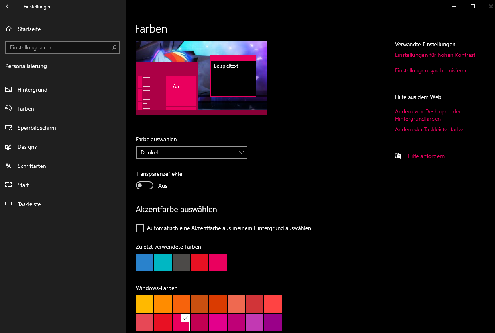
Task: Click the Farben palette icon
Action: [x=8, y=109]
